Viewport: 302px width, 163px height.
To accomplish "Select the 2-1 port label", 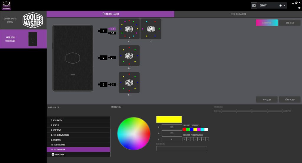I will [x=112, y=58].
